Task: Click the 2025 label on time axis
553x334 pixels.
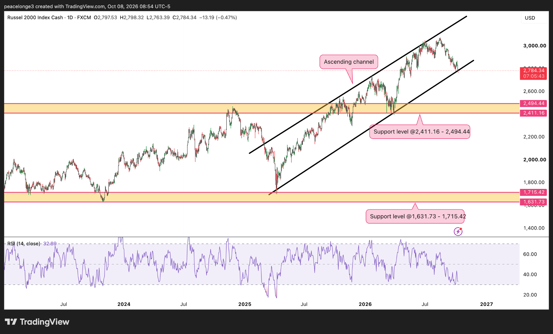Action: 245,304
